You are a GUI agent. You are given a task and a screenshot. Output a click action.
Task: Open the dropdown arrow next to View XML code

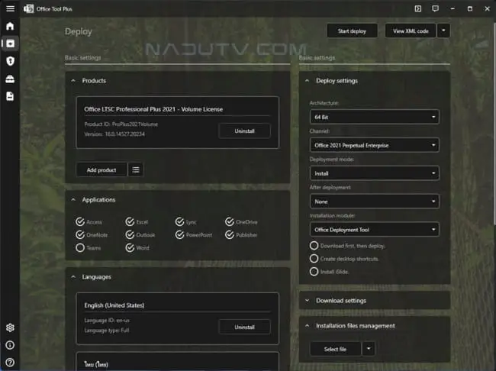[443, 31]
